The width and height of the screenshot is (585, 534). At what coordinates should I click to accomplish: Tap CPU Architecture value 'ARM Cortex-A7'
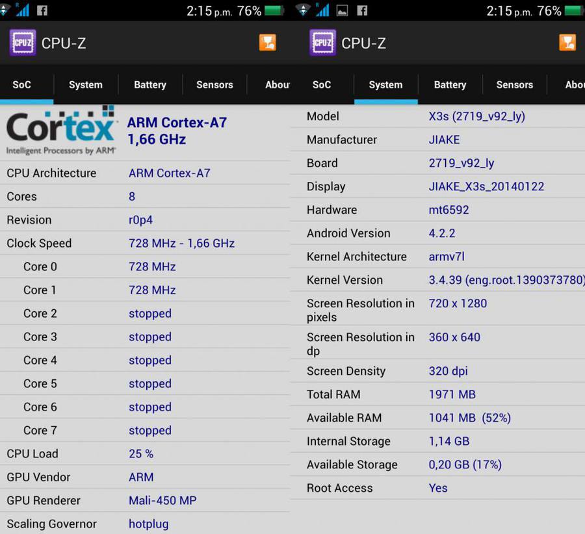coord(170,173)
